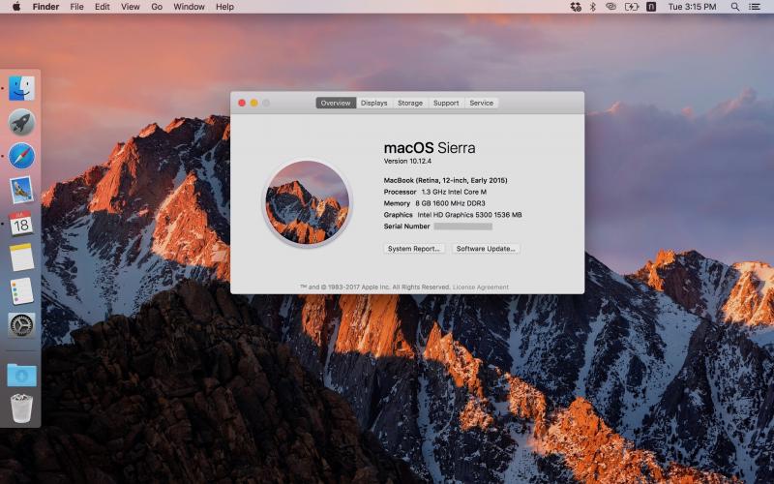
Task: Open Notes app in the dock
Action: 21,257
